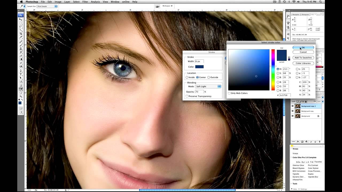
Task: Open Nik panel Settings
Action: [304, 189]
